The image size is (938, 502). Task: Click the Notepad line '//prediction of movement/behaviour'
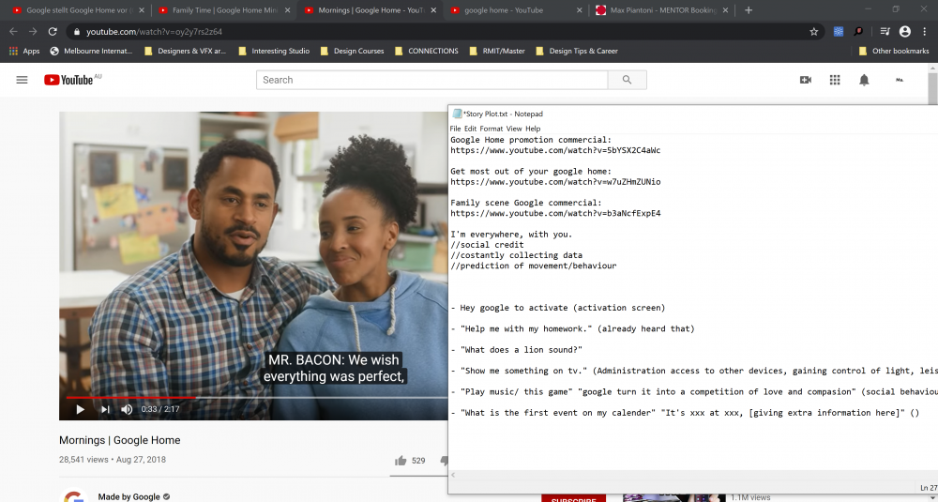[533, 266]
